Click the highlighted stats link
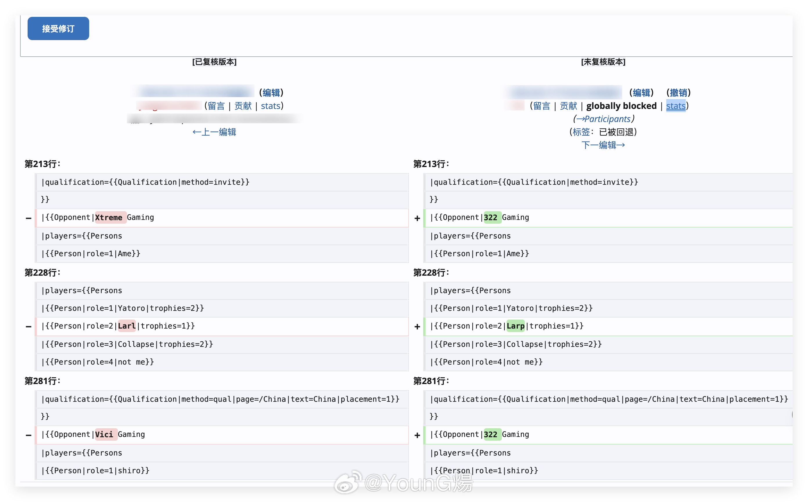The width and height of the screenshot is (808, 502). click(676, 106)
